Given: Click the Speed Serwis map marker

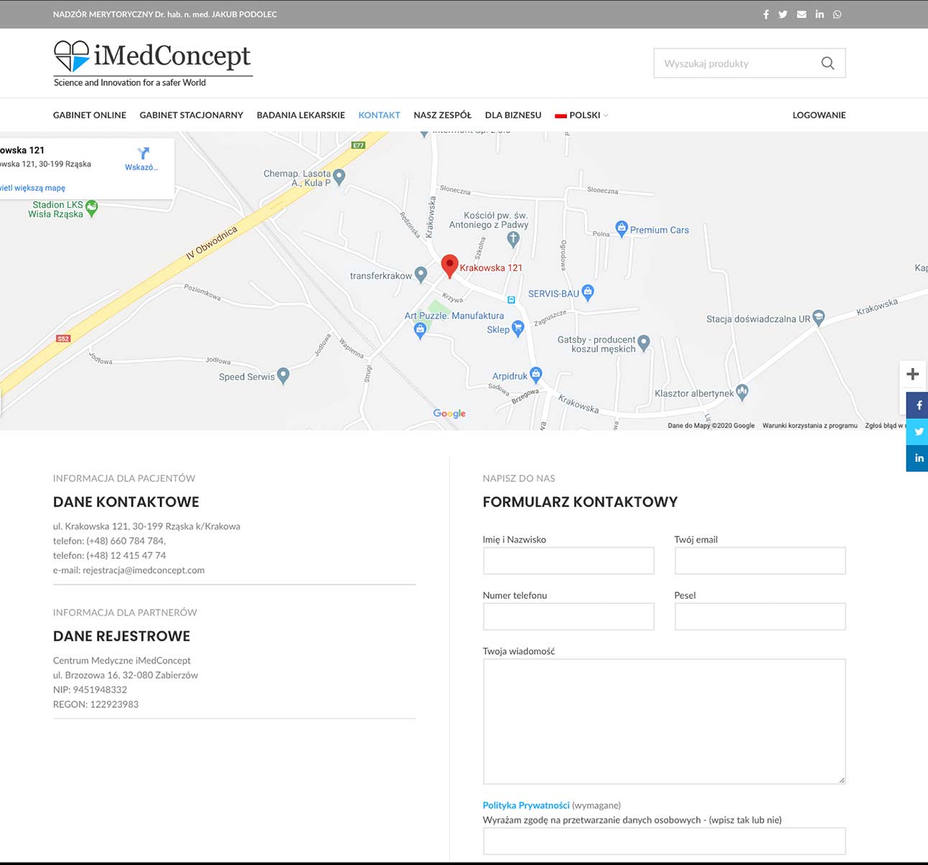Looking at the screenshot, I should pos(283,376).
